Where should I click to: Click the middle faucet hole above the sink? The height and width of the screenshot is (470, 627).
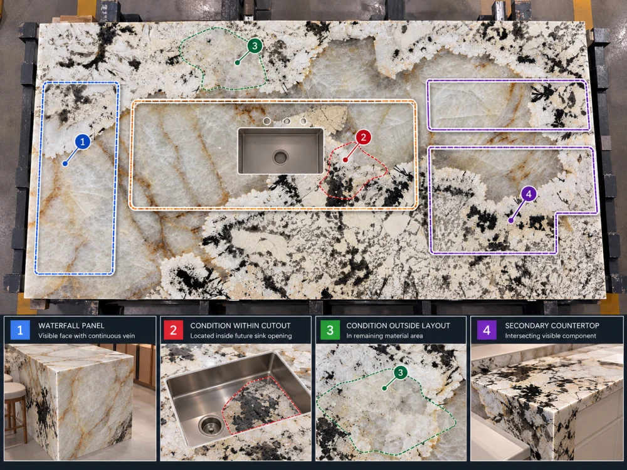(287, 121)
